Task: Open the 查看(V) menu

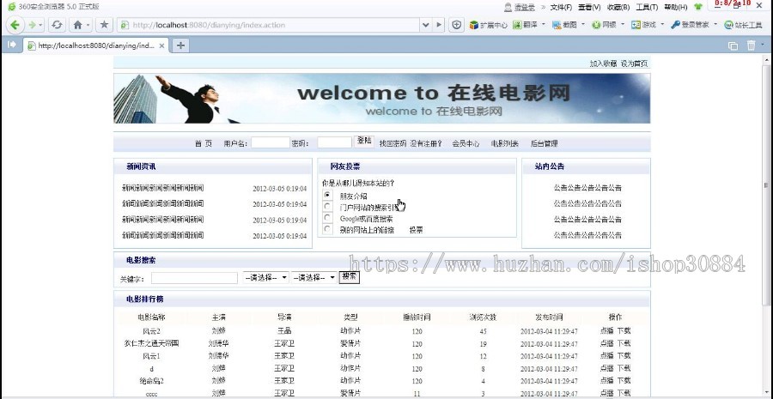Action: (589, 7)
